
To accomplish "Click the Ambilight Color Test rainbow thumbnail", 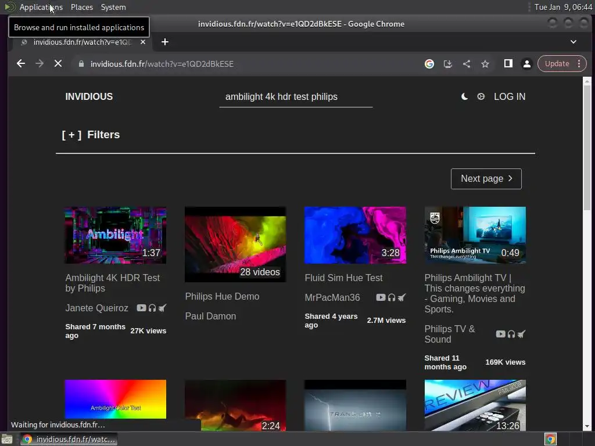I will 116,400.
